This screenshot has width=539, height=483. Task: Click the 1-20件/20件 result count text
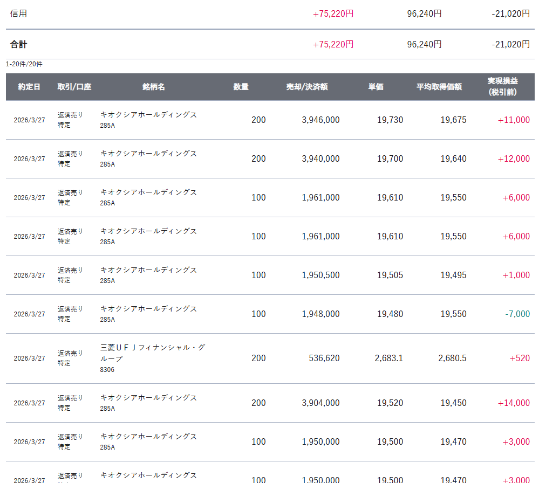[24, 64]
